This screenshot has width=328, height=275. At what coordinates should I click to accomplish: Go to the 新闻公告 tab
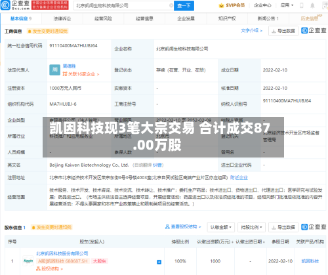(268, 18)
